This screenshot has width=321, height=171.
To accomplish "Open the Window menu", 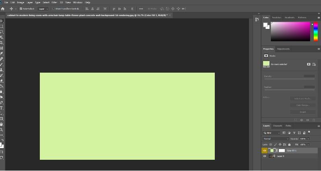I will 78,2.
